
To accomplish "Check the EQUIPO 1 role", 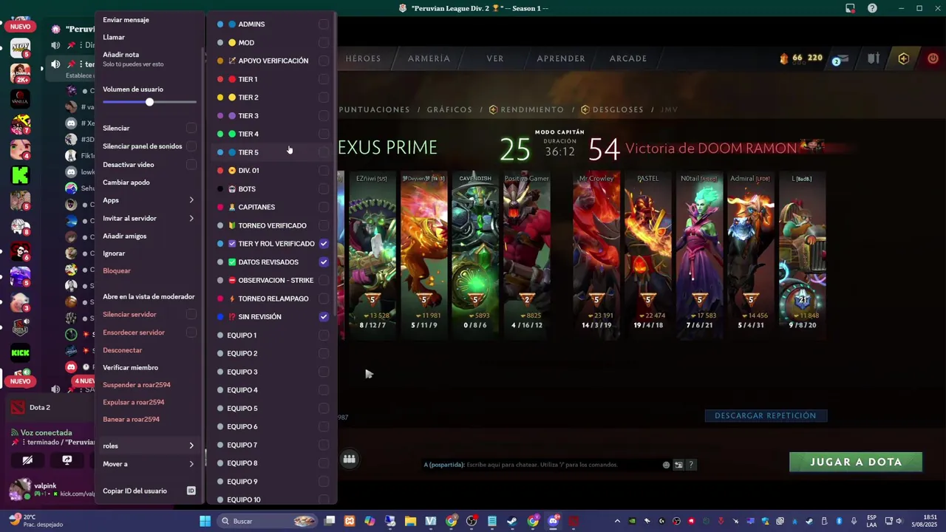I will tap(324, 335).
